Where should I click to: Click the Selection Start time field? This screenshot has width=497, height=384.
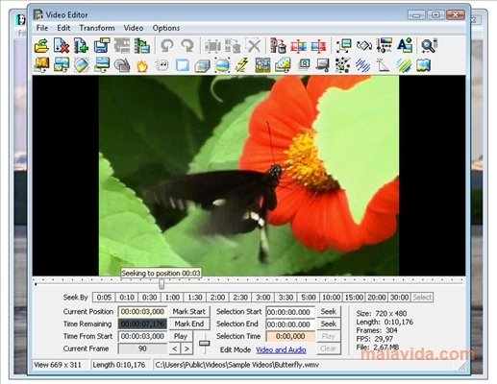pos(290,312)
